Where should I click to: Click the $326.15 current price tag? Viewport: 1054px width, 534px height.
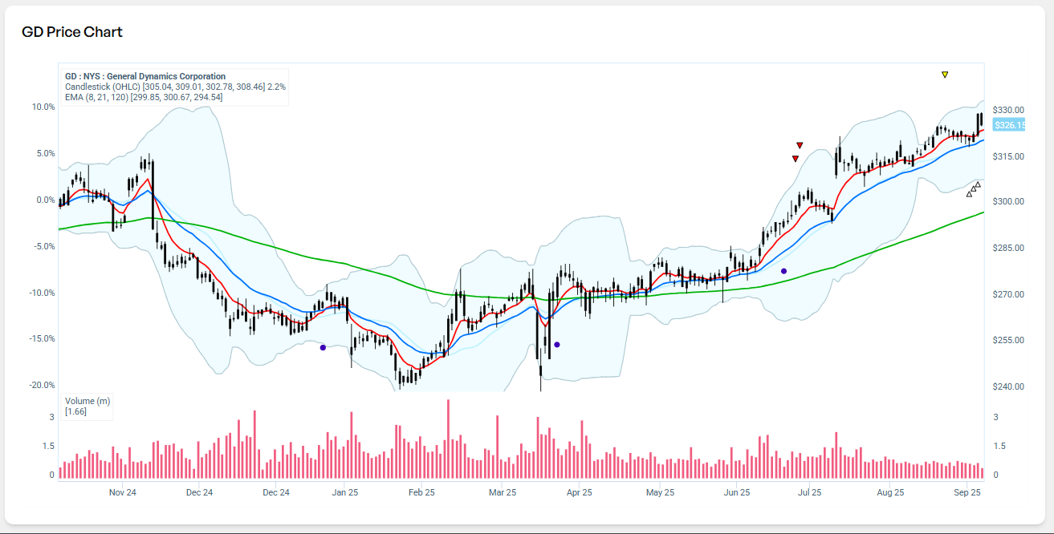coord(1009,125)
